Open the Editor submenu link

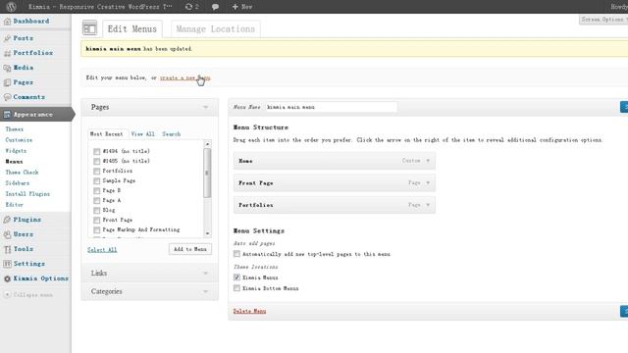point(15,205)
